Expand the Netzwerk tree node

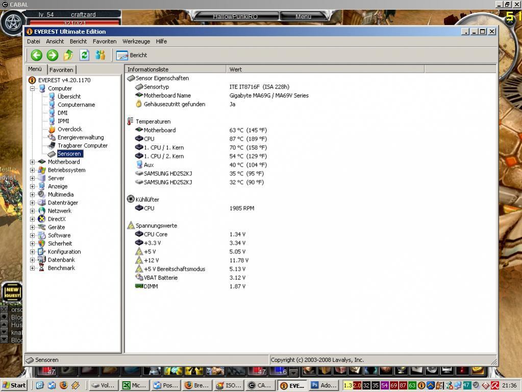32,211
